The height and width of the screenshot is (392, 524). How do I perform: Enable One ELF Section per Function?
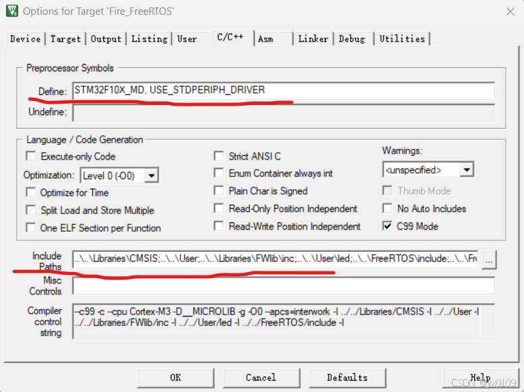[x=31, y=228]
